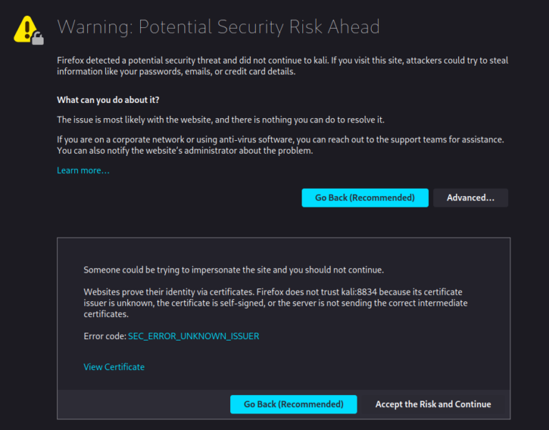This screenshot has width=549, height=430.
Task: Click the 'What can you do about it?' heading
Action: [108, 99]
